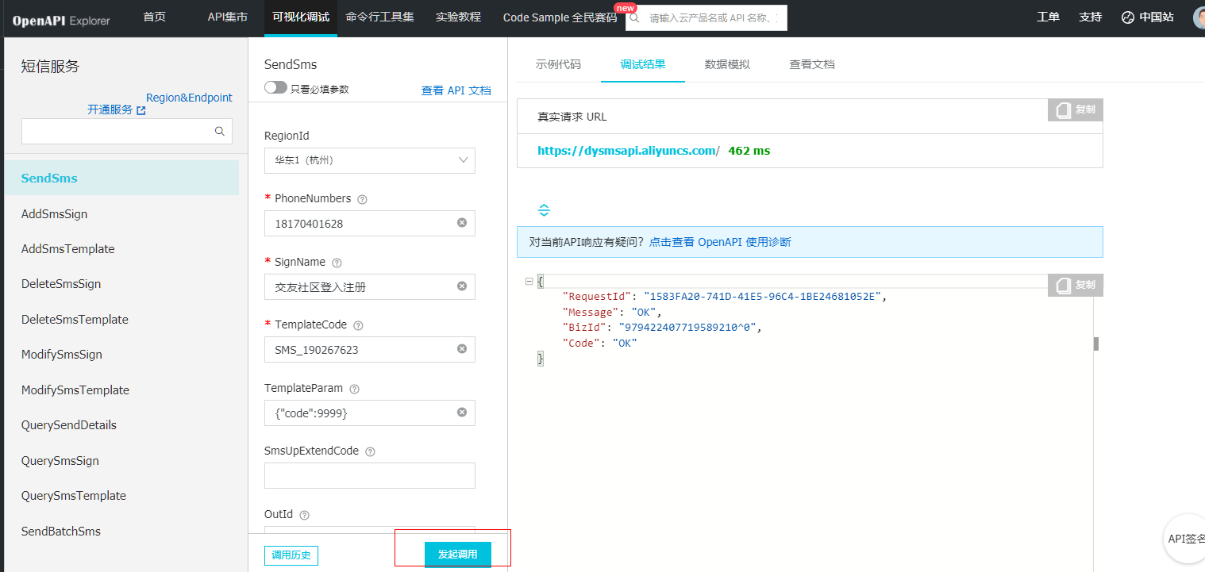
Task: Click the search magnifier in sidebar search box
Action: (x=220, y=132)
